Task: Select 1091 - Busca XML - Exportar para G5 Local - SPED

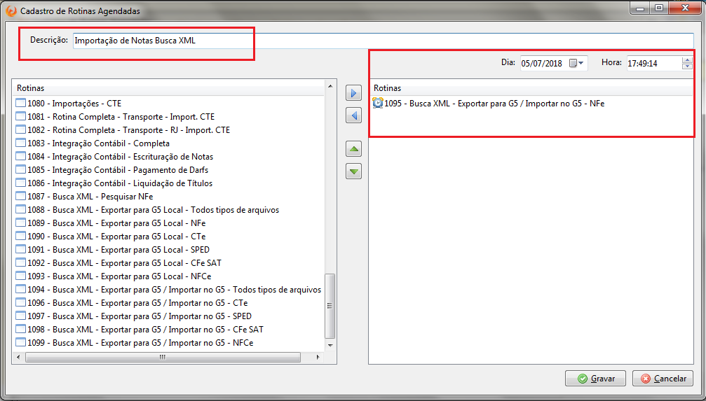Action: pos(118,250)
